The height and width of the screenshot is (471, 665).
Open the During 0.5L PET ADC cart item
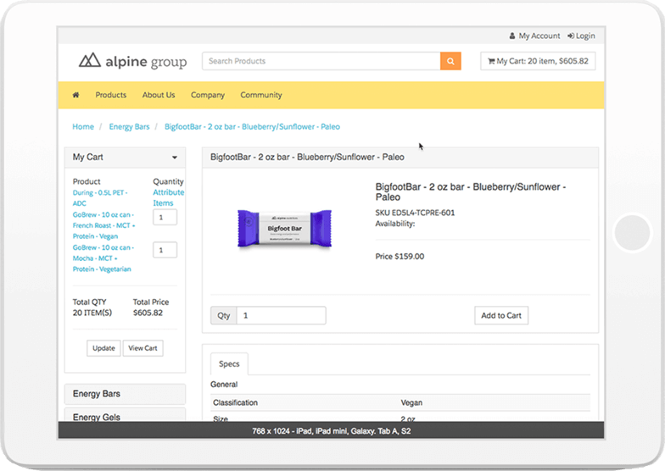[100, 198]
